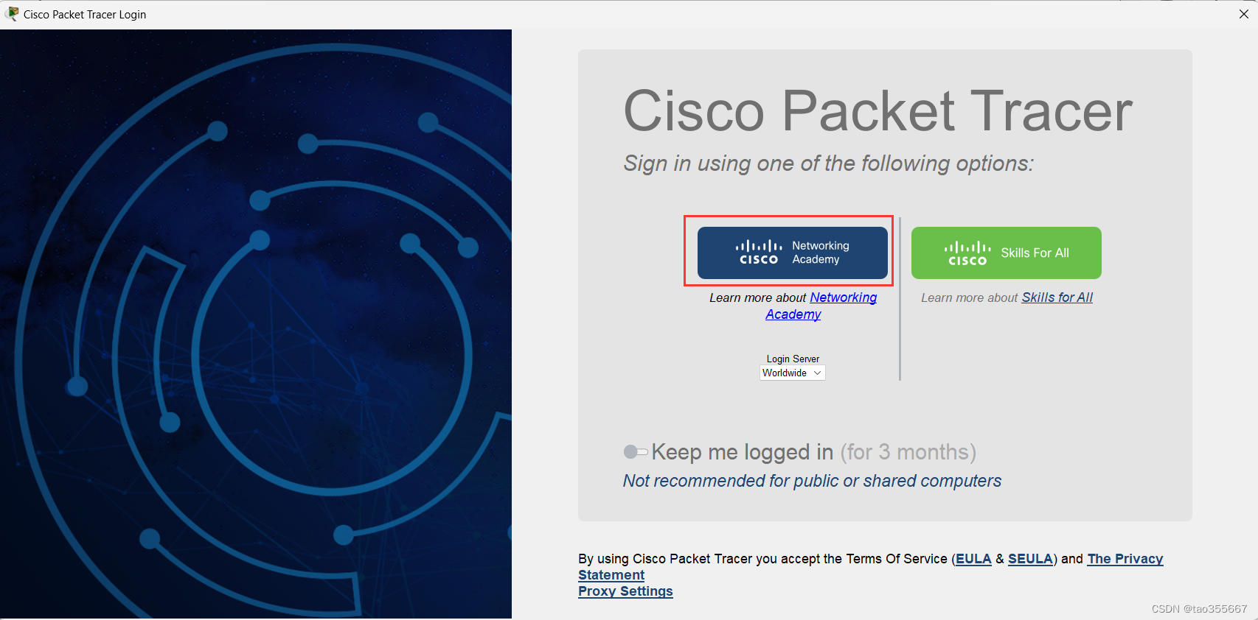This screenshot has height=620, width=1258.
Task: Sign in with Skills For All button
Action: click(1006, 253)
